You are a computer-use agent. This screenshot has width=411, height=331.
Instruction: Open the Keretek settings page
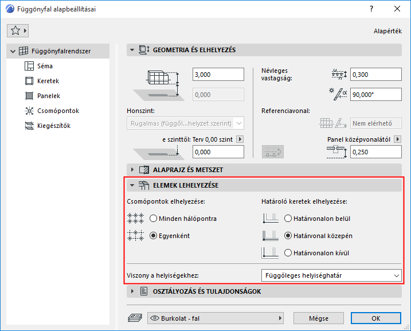click(x=48, y=81)
